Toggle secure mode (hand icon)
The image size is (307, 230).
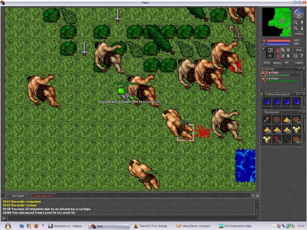[x=288, y=56]
